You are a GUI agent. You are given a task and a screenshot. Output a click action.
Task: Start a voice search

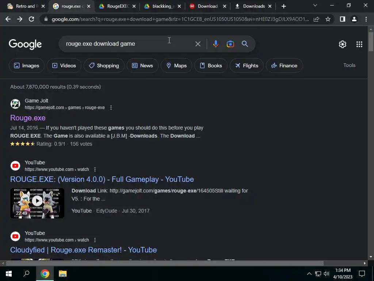[215, 44]
